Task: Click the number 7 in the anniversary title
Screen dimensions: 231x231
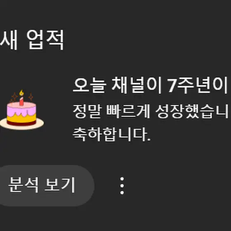Action: [x=172, y=85]
